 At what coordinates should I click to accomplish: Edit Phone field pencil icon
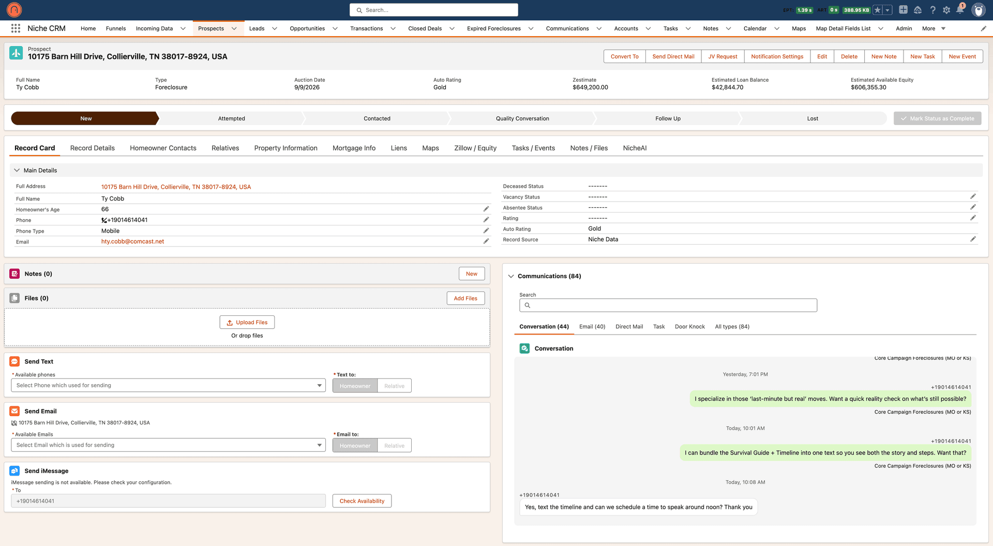point(486,220)
